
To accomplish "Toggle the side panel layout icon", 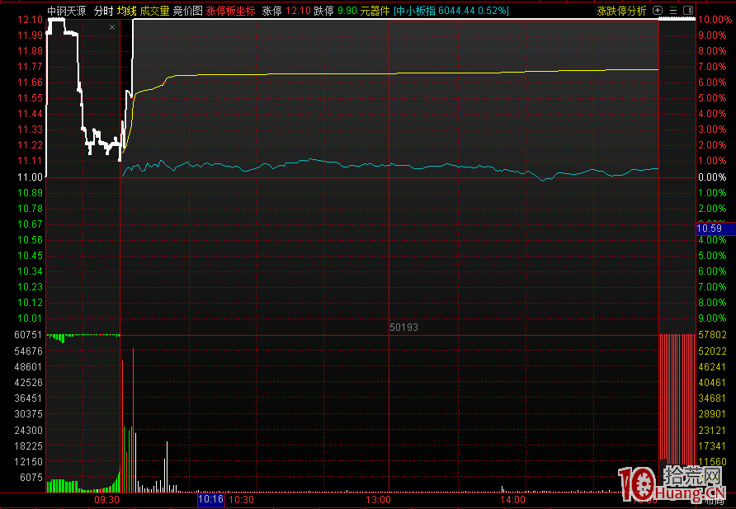I will [688, 11].
